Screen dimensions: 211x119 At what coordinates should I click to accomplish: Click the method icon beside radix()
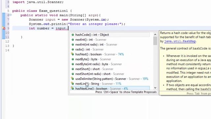[x=73, y=49]
